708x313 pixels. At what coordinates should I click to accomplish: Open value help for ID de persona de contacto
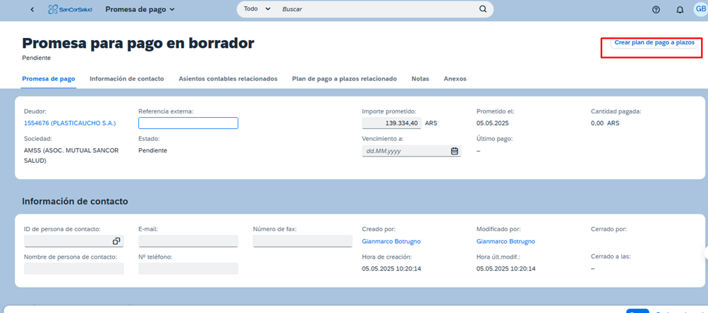(x=116, y=241)
